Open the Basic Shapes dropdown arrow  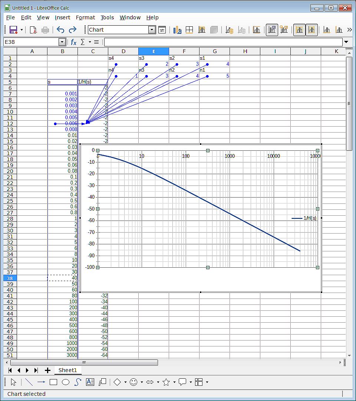125,382
